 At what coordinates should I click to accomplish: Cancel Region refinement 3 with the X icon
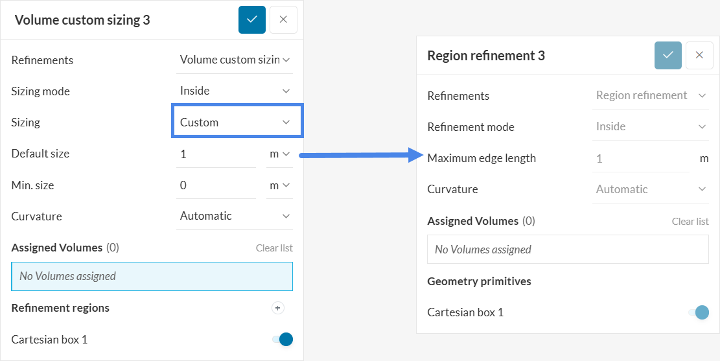(699, 55)
